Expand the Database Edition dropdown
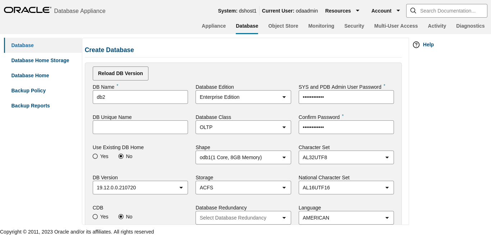Screen dimensions: 491x235 pyautogui.click(x=284, y=97)
